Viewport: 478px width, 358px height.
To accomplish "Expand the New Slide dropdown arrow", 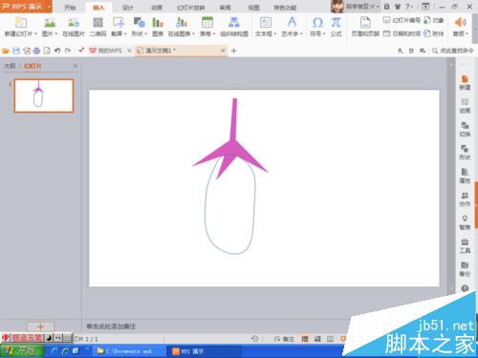I will 35,33.
